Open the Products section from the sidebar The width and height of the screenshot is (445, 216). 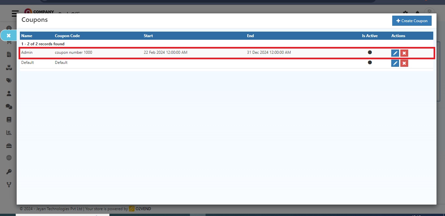(x=8, y=67)
